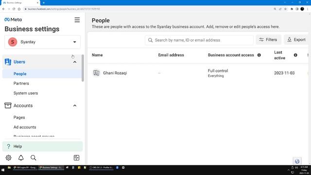This screenshot has height=175, width=311.
Task: Go back in browser history
Action: (3, 9)
